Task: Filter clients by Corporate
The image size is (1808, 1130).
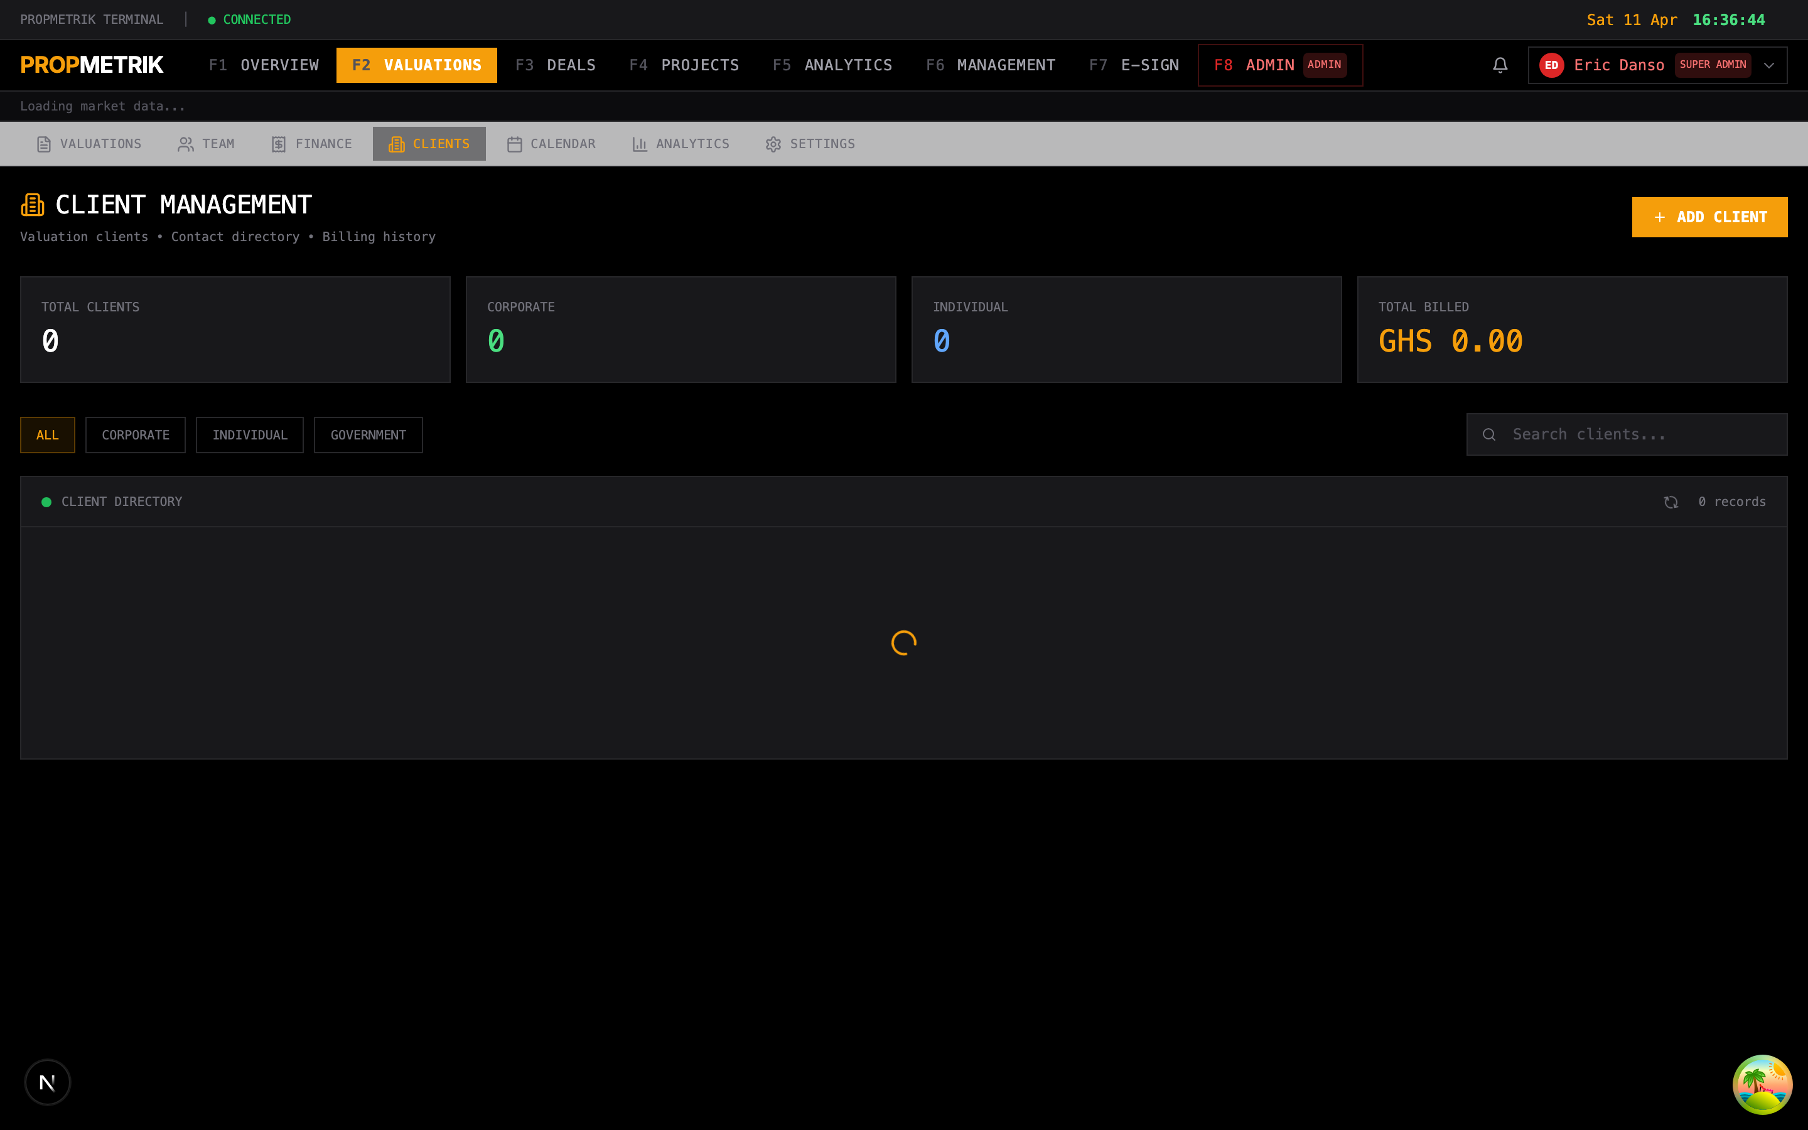Action: coord(135,435)
